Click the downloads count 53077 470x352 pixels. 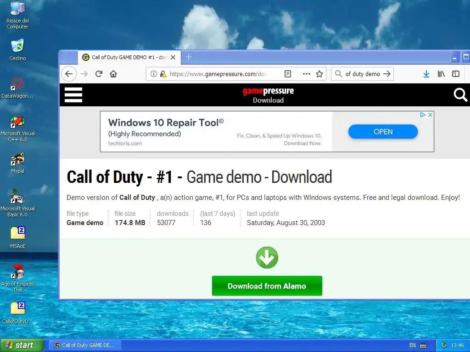coord(166,223)
